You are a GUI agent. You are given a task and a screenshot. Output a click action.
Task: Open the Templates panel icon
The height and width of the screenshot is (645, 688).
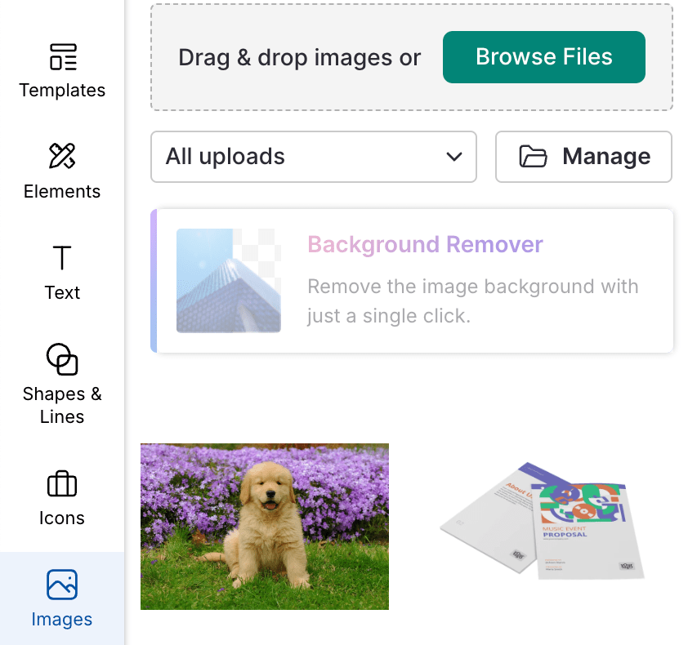click(63, 57)
